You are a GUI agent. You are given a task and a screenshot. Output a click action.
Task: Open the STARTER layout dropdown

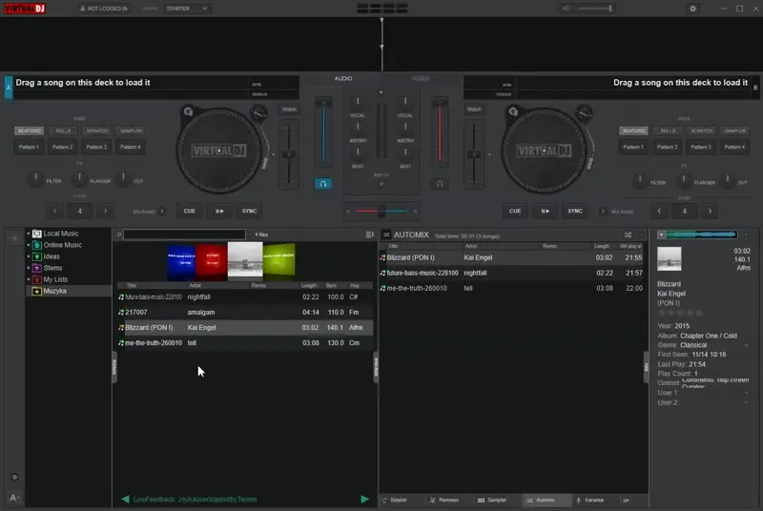(x=187, y=9)
